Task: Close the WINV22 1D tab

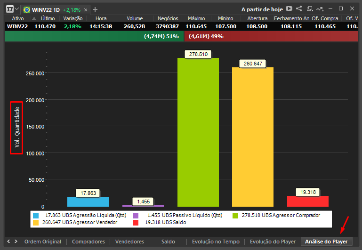Action: (x=86, y=10)
